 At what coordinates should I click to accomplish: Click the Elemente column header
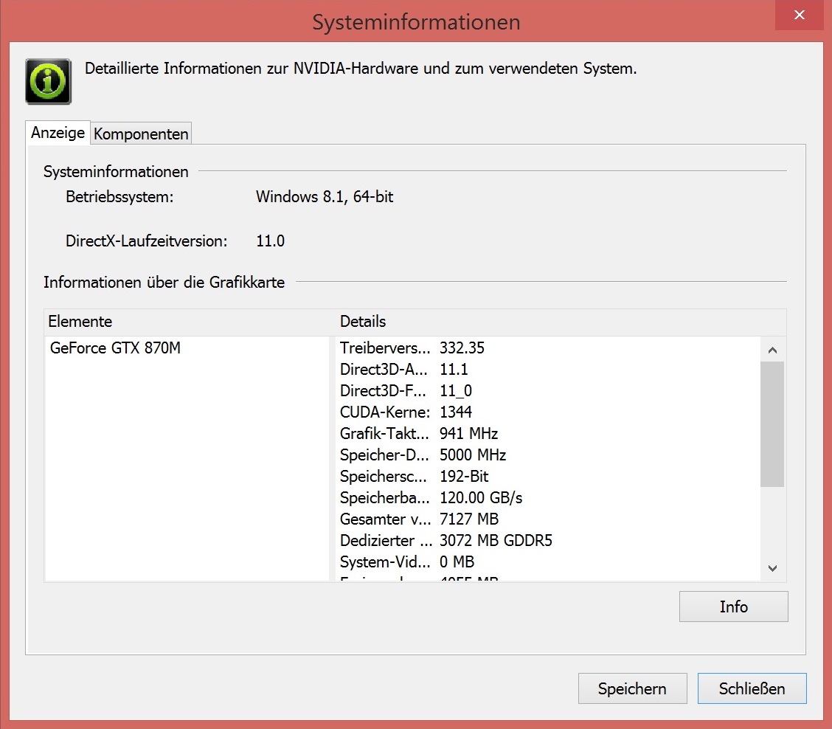click(x=80, y=321)
